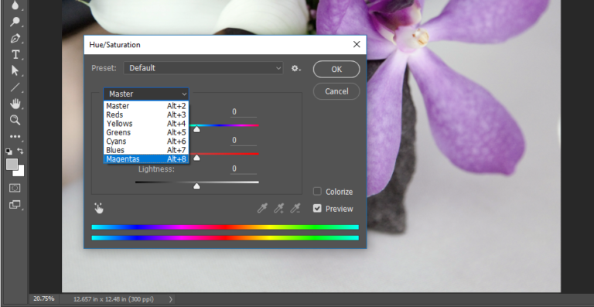Click the upper color spectrum bar
594x307 pixels.
pyautogui.click(x=225, y=227)
